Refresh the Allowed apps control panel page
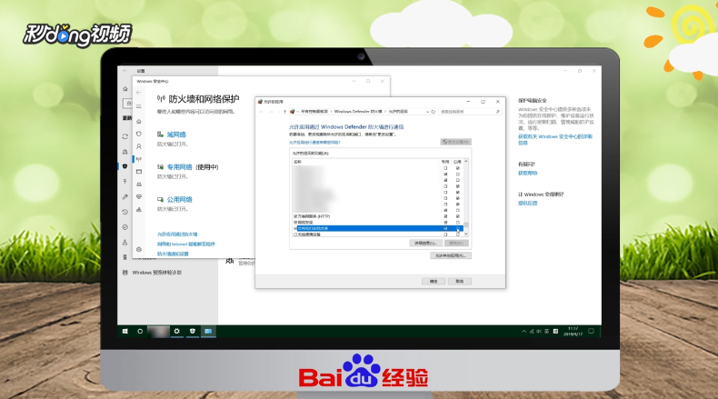 tap(434, 112)
